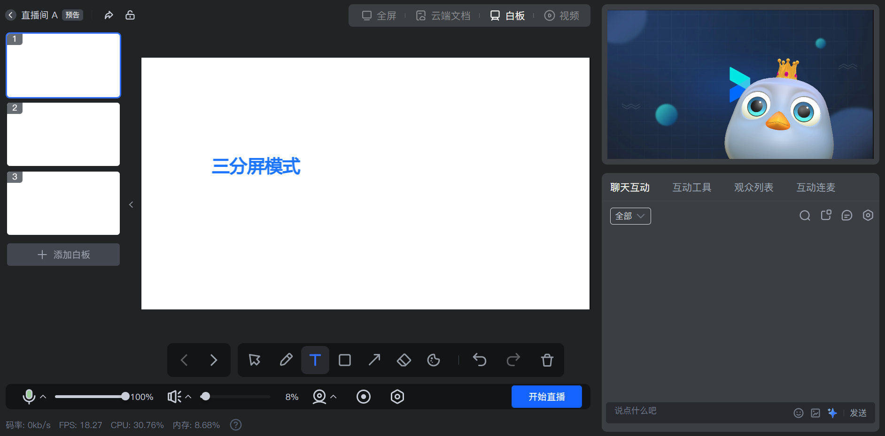
Task: Click the FPS: 18.27 status text
Action: [80, 425]
